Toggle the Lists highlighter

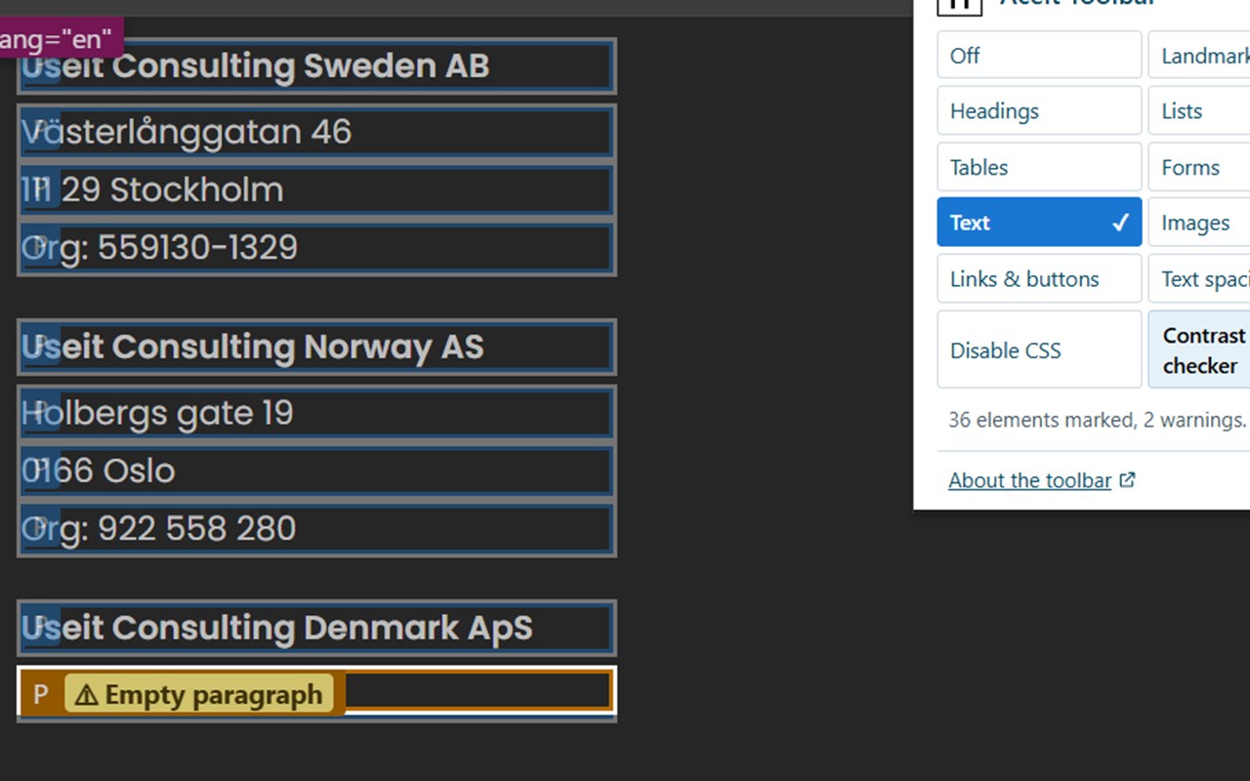pyautogui.click(x=1199, y=111)
